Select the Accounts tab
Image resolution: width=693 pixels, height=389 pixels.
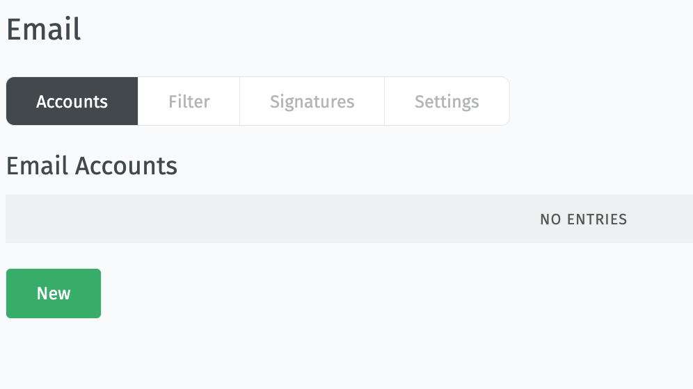point(72,101)
